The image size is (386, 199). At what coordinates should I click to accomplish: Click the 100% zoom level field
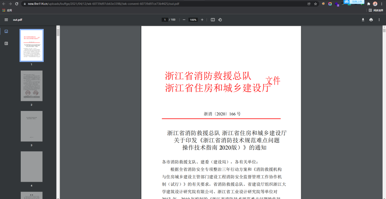[x=193, y=20]
